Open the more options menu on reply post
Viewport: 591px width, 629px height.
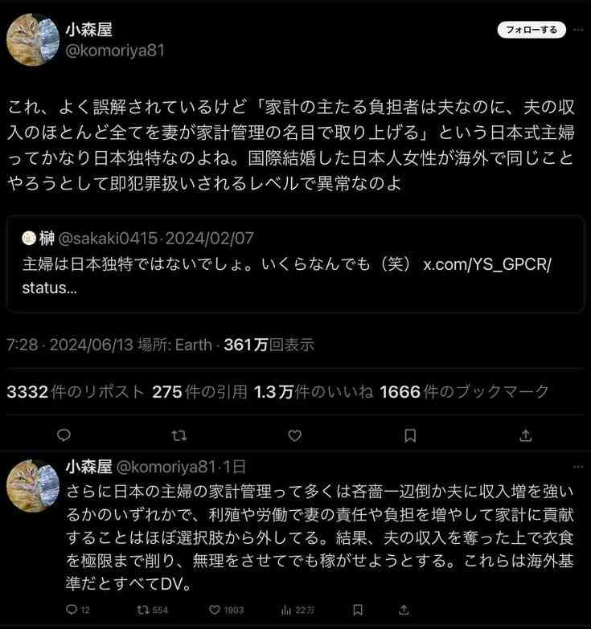coord(579,467)
